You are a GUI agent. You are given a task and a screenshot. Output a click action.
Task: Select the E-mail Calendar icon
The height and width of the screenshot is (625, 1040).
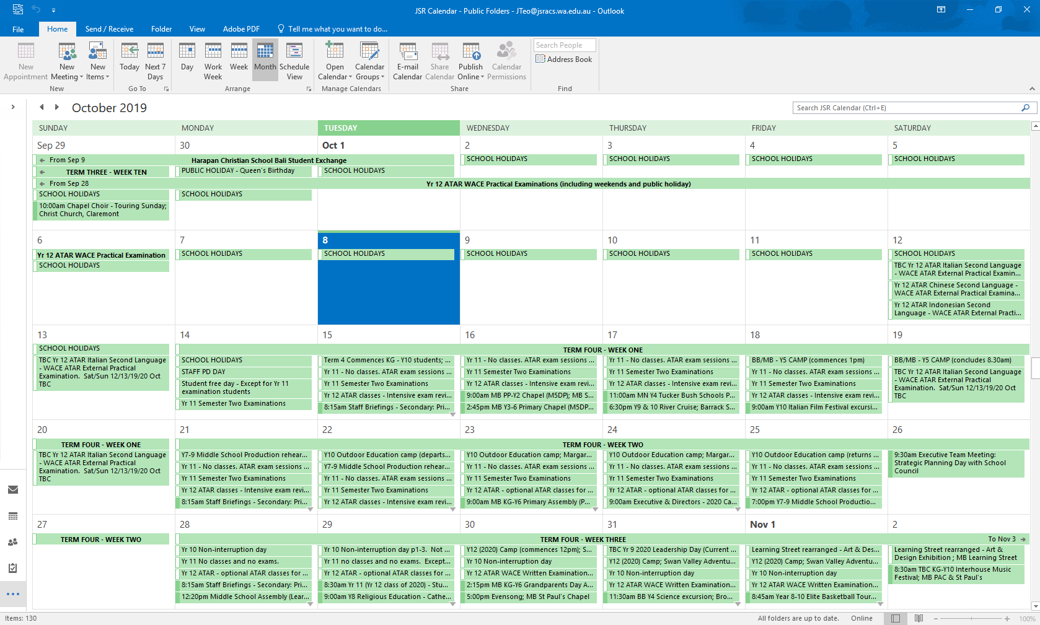tap(408, 60)
